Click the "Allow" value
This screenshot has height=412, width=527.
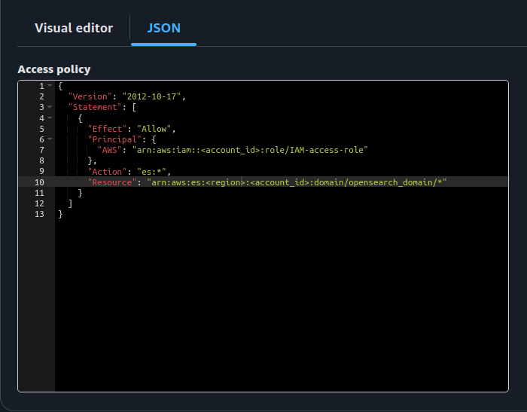coord(154,129)
